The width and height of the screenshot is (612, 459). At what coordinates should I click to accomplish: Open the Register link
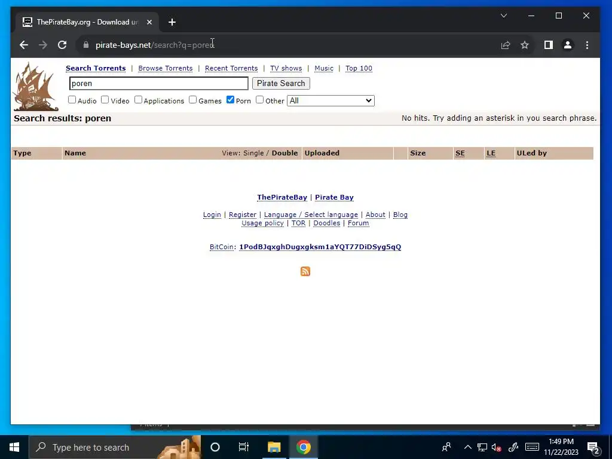click(x=243, y=215)
